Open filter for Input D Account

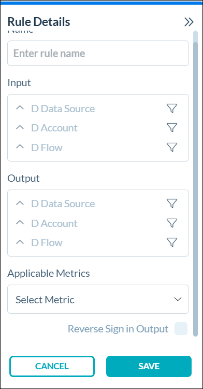click(172, 128)
